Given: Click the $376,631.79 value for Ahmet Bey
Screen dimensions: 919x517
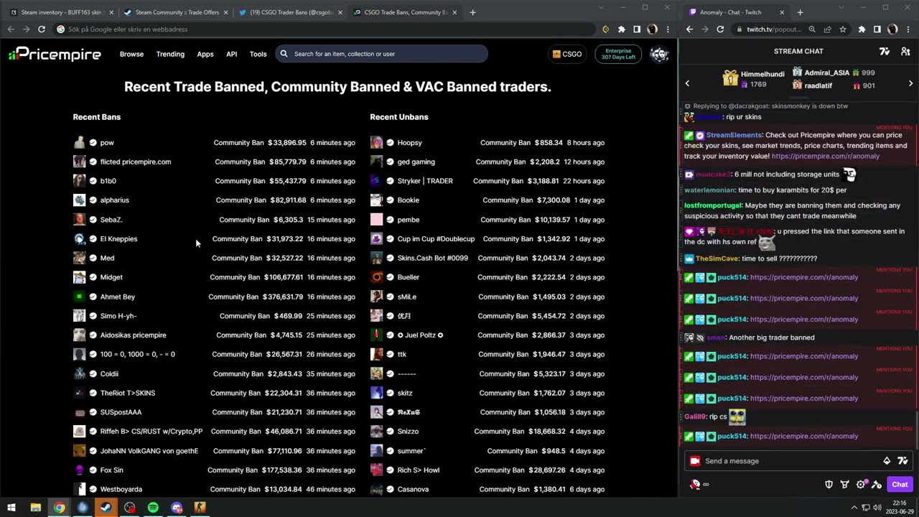Looking at the screenshot, I should pos(283,297).
